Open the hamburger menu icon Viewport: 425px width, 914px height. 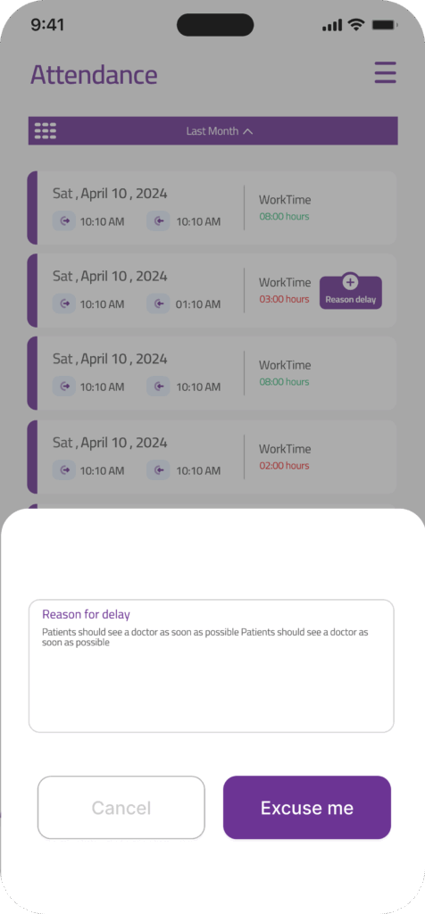pos(386,73)
